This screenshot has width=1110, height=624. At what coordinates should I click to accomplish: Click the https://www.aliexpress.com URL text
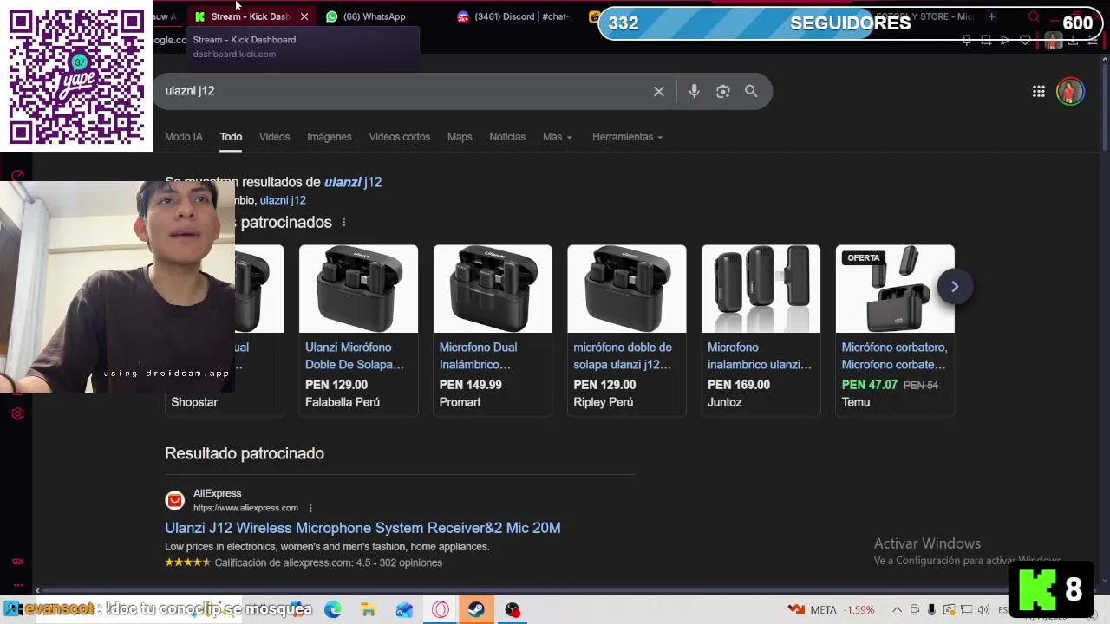click(x=245, y=508)
